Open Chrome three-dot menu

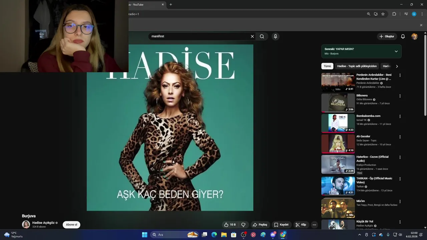tap(422, 14)
